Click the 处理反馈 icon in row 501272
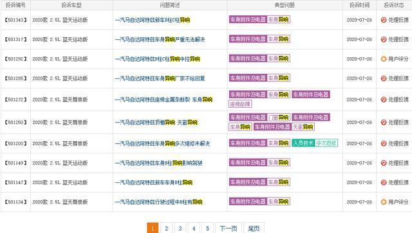This screenshot has height=233, width=412. 384,99
